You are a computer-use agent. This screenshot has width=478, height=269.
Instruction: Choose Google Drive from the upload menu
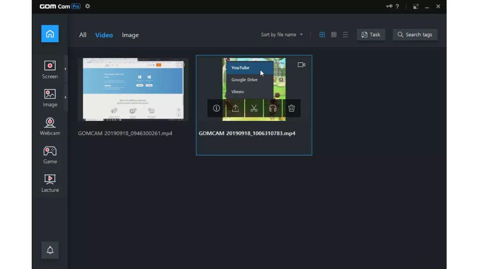point(244,80)
